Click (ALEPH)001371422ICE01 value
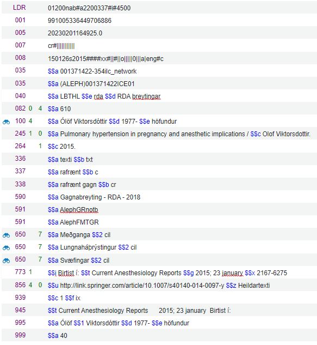This screenshot has height=345, width=317. click(97, 84)
